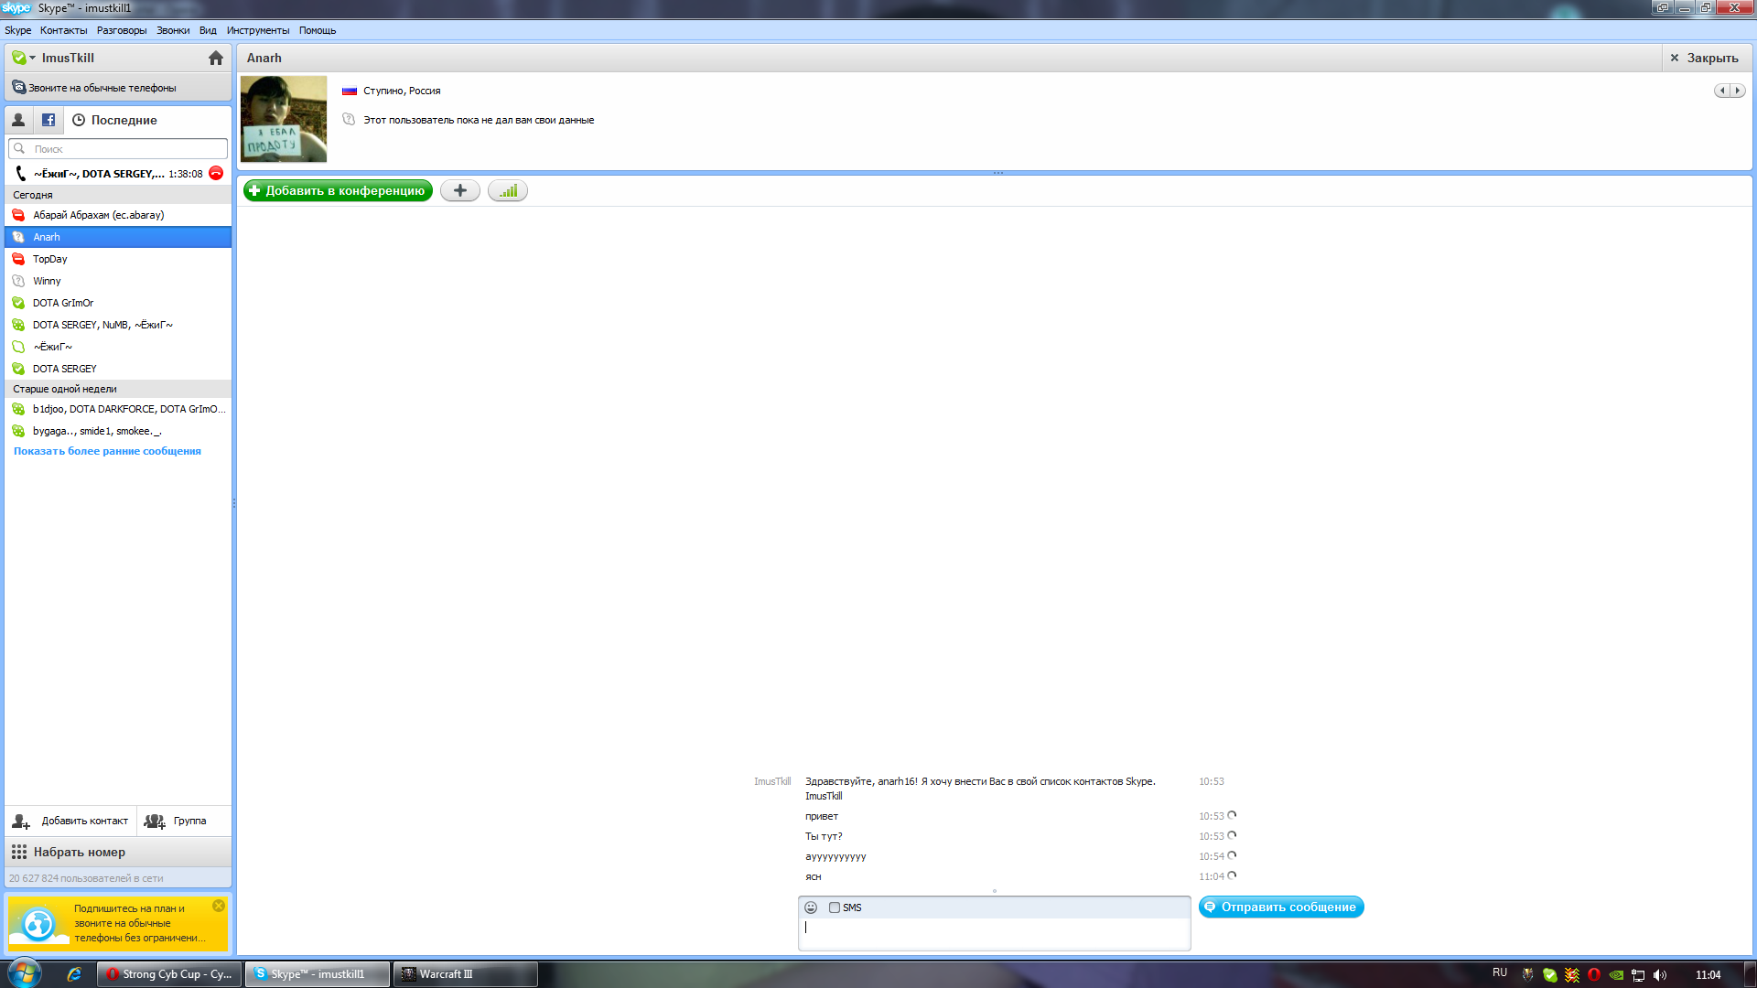Click the privacy notice icon beside user data
This screenshot has width=1757, height=988.
click(349, 119)
